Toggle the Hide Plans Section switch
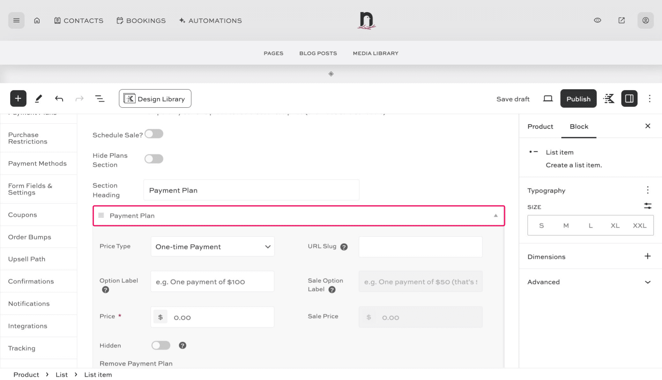The height and width of the screenshot is (380, 662). [154, 159]
